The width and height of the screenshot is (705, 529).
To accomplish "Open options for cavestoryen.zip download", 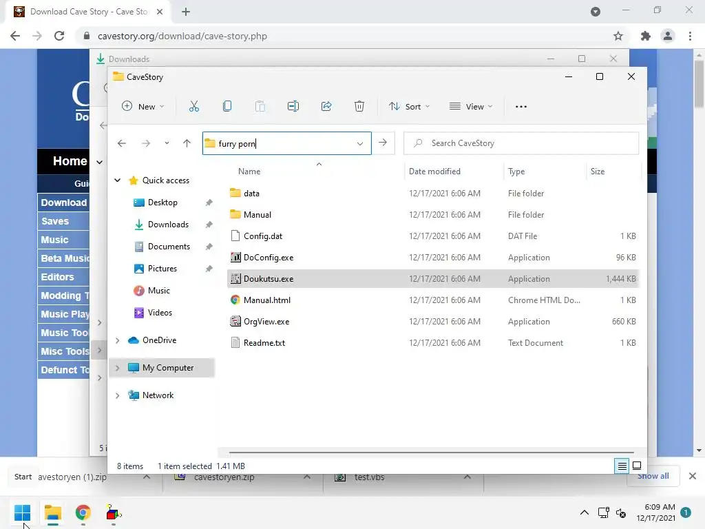I will pos(306,477).
